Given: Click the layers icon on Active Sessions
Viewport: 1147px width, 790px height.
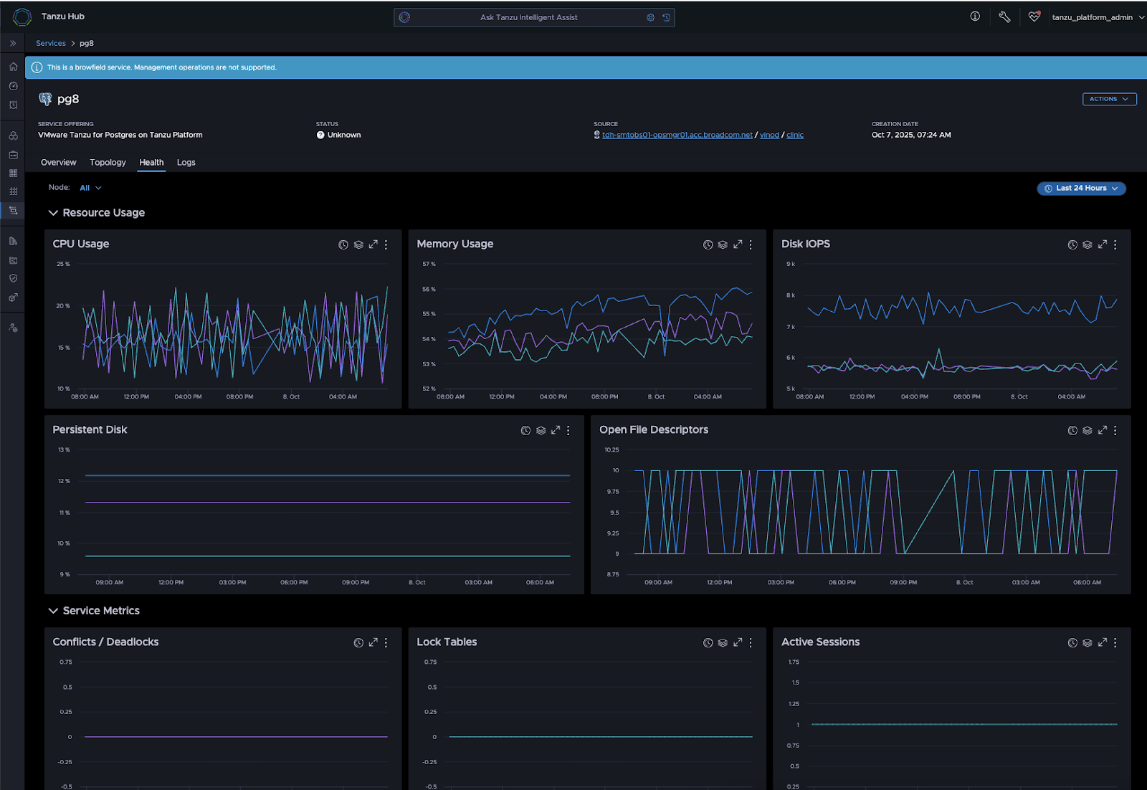Looking at the screenshot, I should 1087,642.
